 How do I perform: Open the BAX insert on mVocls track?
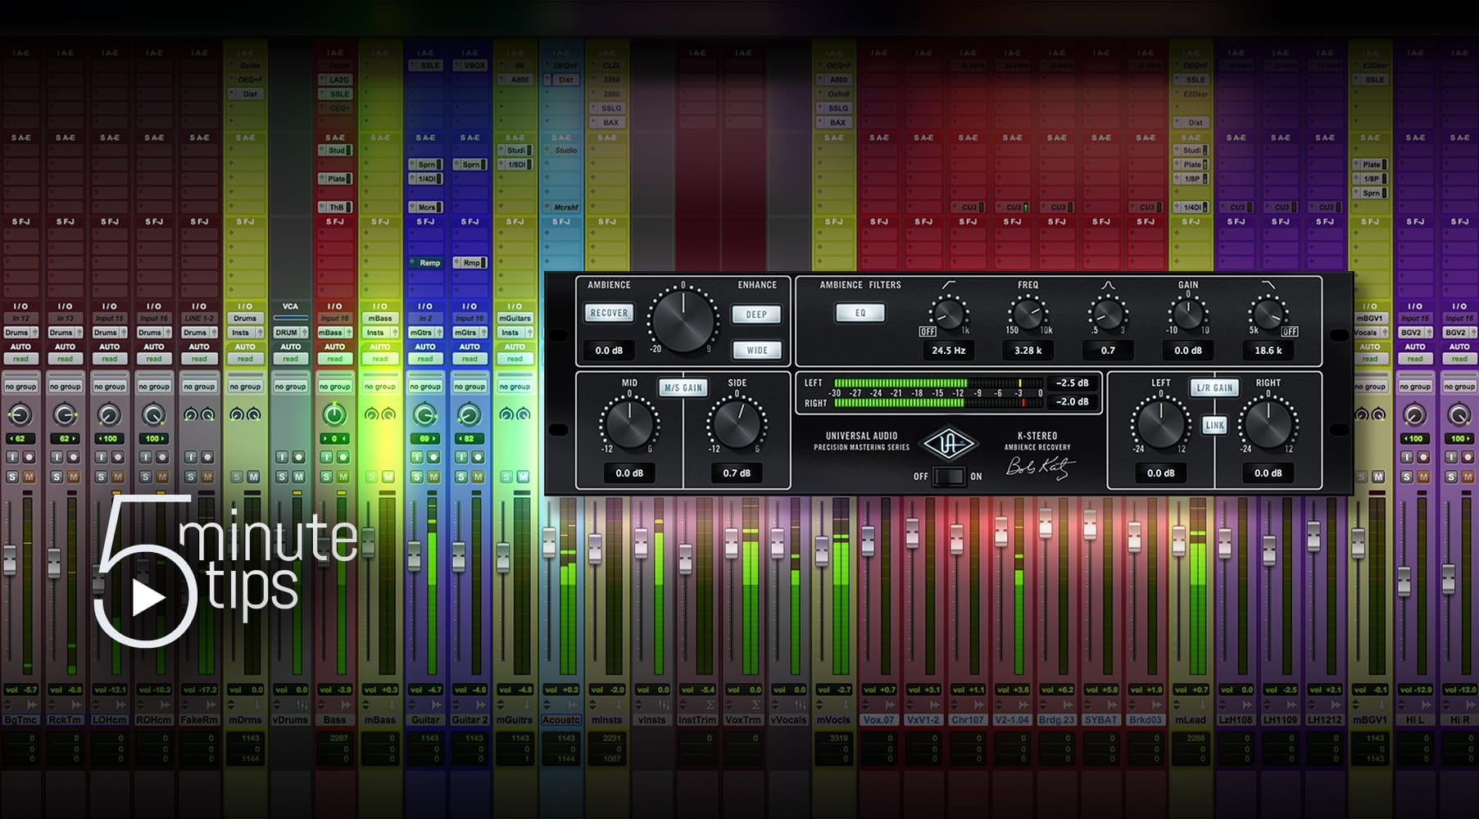tap(834, 123)
